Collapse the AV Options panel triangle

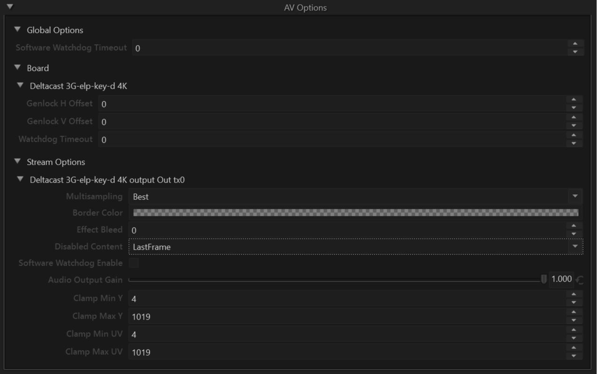(x=9, y=7)
